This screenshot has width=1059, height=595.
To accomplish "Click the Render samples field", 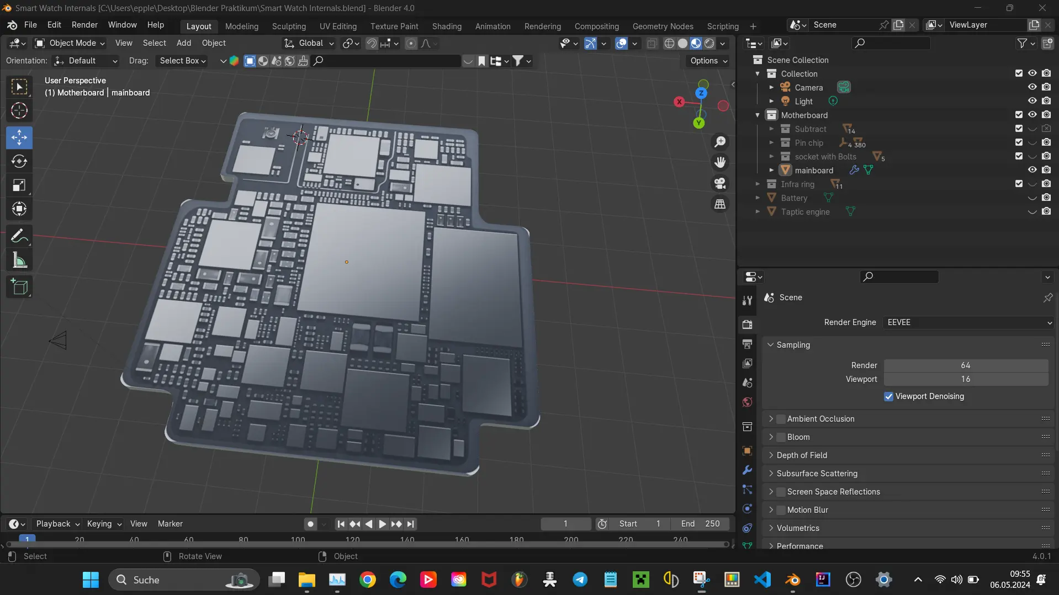I will pos(966,365).
